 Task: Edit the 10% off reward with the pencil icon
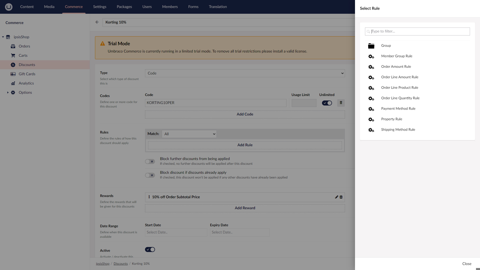pyautogui.click(x=336, y=197)
